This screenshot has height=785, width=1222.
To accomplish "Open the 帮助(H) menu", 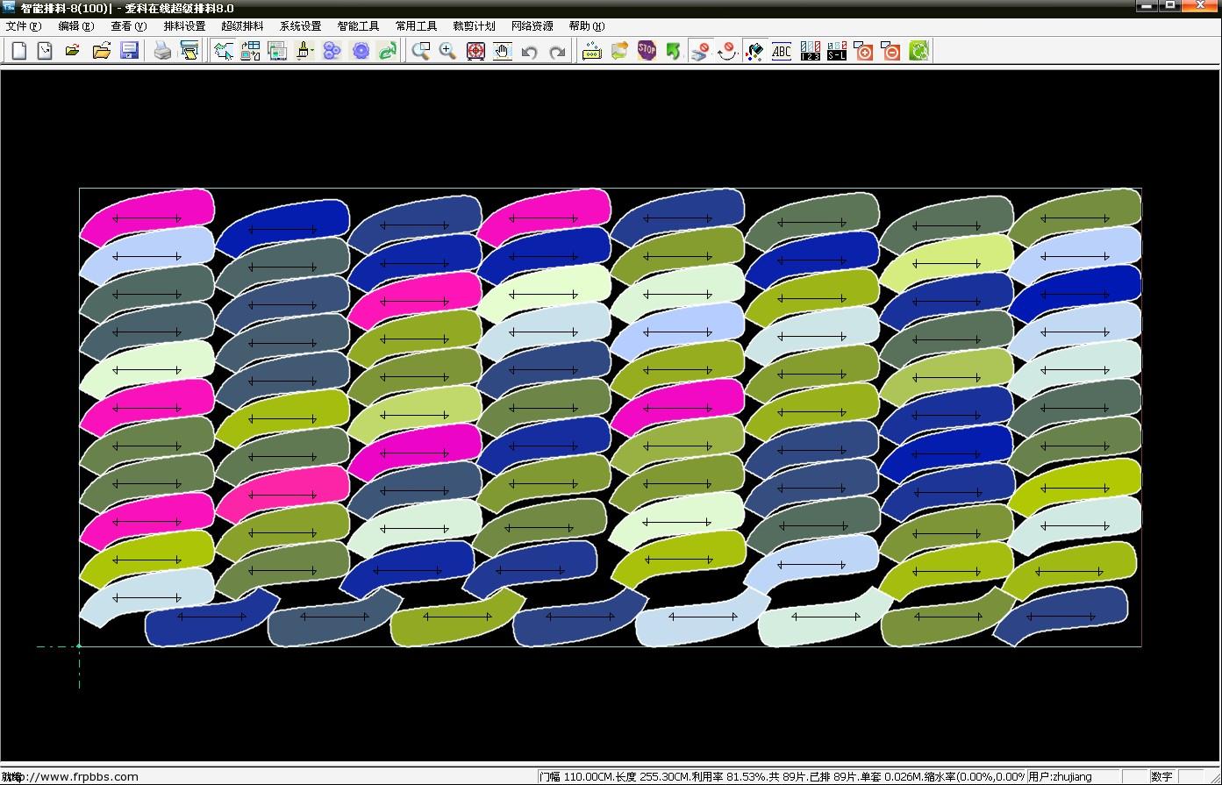I will tap(586, 26).
